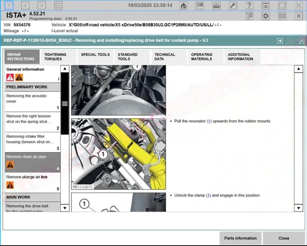Select Removing the drive belt step

click(33, 207)
